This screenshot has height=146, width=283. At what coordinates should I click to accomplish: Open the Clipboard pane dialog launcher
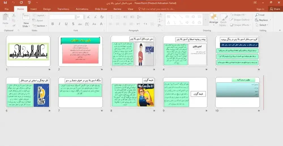pos(18,31)
